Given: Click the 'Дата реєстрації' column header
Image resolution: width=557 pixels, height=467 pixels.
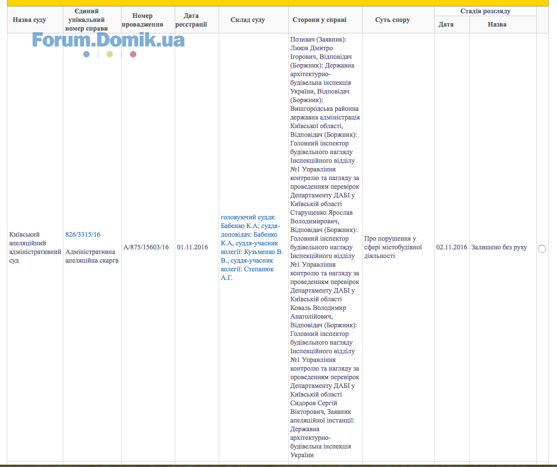Looking at the screenshot, I should 191,20.
